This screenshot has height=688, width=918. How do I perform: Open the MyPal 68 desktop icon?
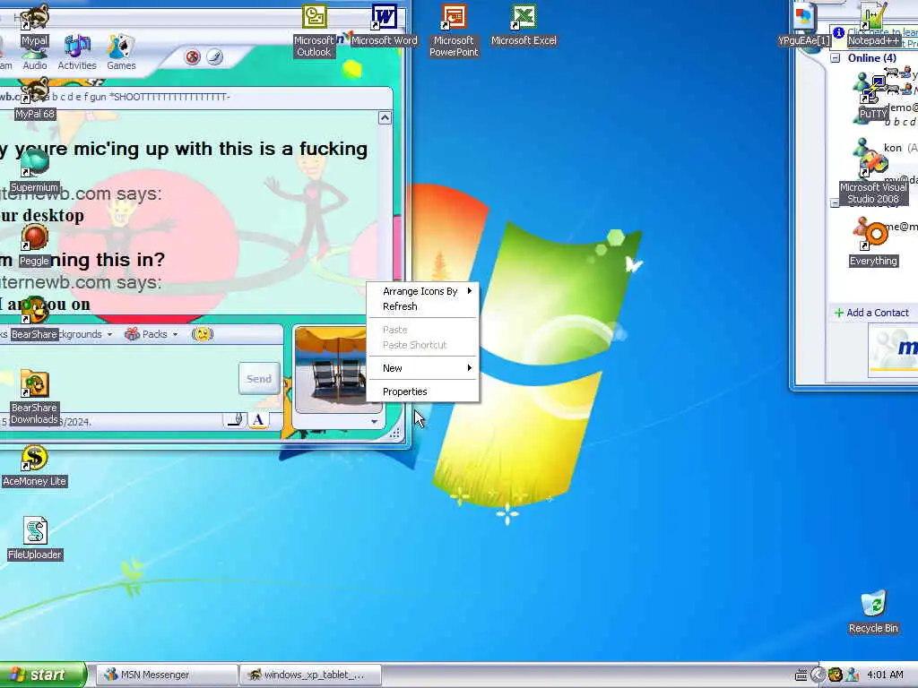pyautogui.click(x=35, y=99)
